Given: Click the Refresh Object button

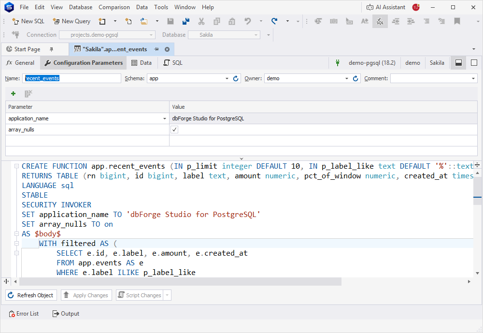Looking at the screenshot, I should [31, 295].
